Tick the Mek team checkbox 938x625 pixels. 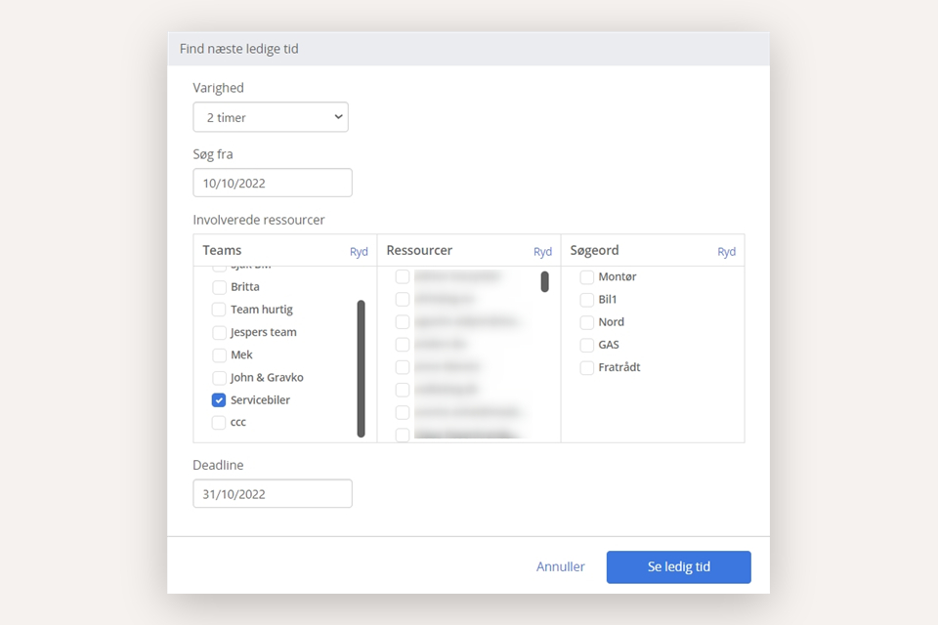pyautogui.click(x=219, y=354)
